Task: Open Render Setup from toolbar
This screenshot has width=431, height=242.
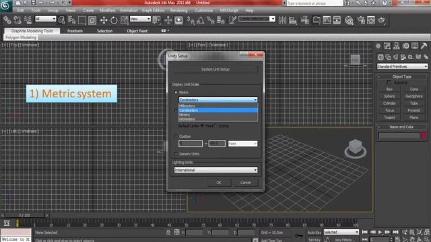Action: point(361,20)
